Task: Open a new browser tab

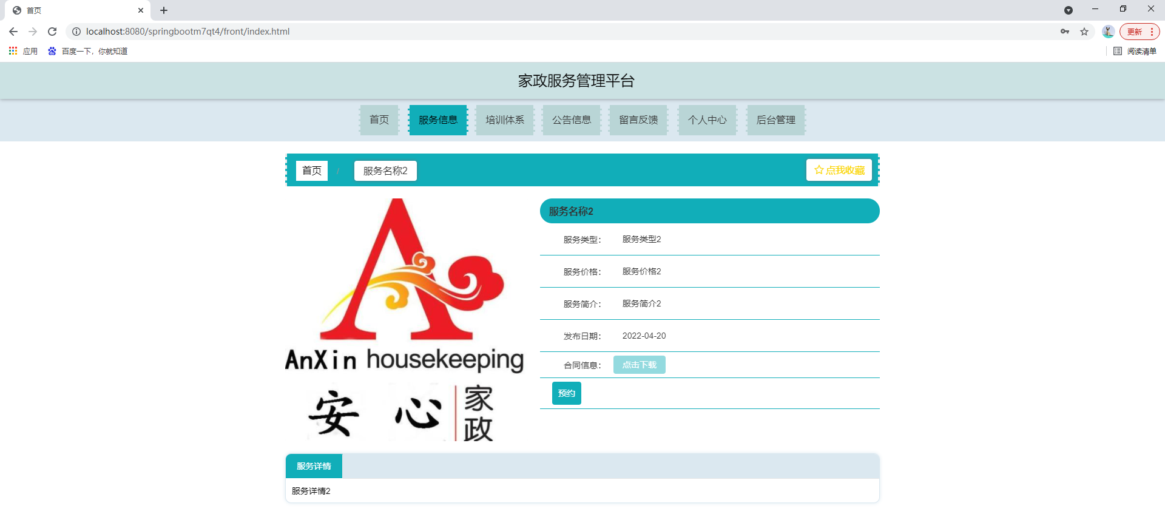Action: click(164, 10)
